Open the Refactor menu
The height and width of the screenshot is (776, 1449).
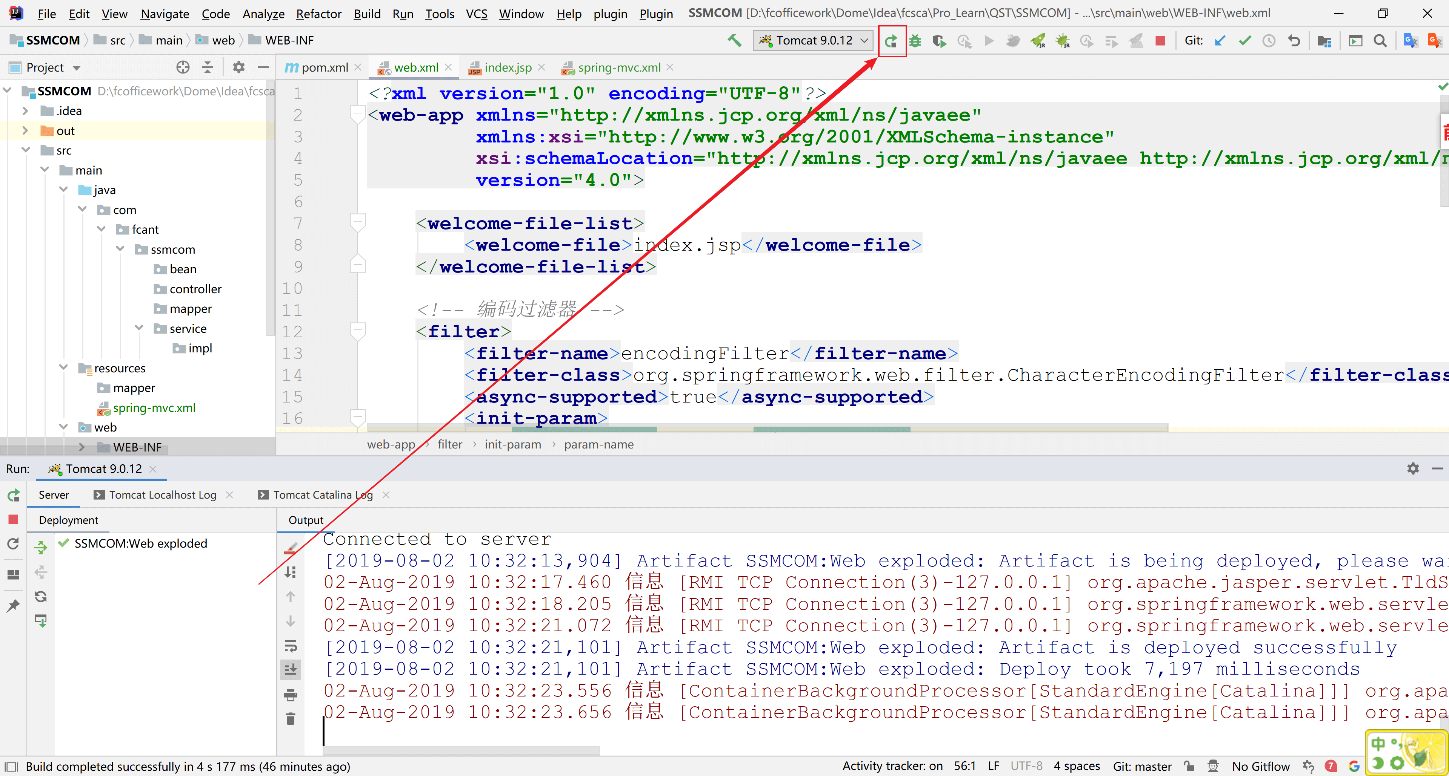pyautogui.click(x=318, y=14)
